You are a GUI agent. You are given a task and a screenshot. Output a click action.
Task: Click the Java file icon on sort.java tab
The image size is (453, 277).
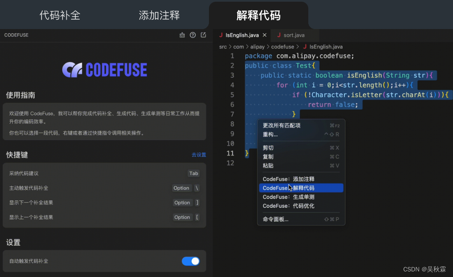279,35
